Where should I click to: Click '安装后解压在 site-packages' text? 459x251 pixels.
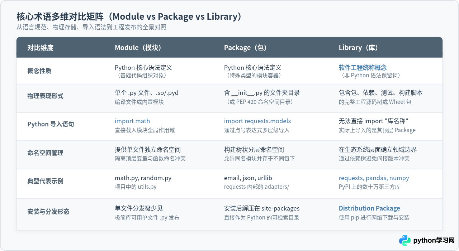pos(262,208)
